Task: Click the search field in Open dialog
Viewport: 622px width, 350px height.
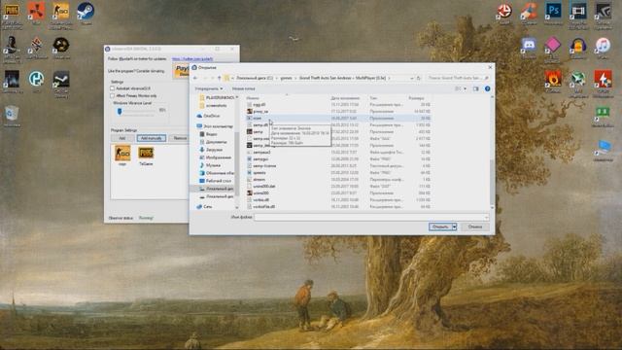Action: [457, 78]
